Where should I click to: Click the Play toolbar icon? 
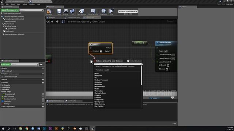point(112,12)
